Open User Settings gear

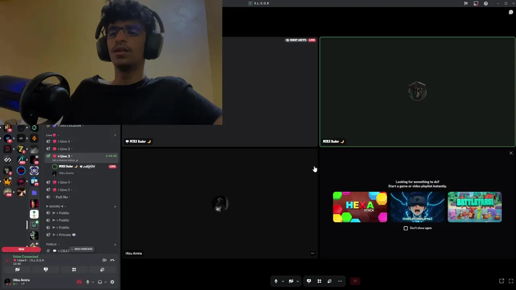(x=112, y=282)
